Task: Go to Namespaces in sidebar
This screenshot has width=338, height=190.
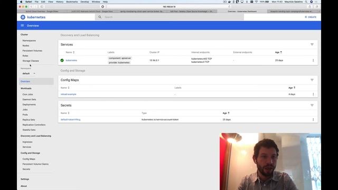Action: point(29,41)
